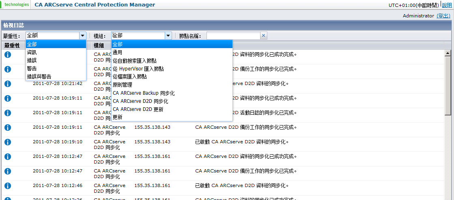Click the 嚴重性 combo box field
This screenshot has width=454, height=200.
tap(52, 36)
